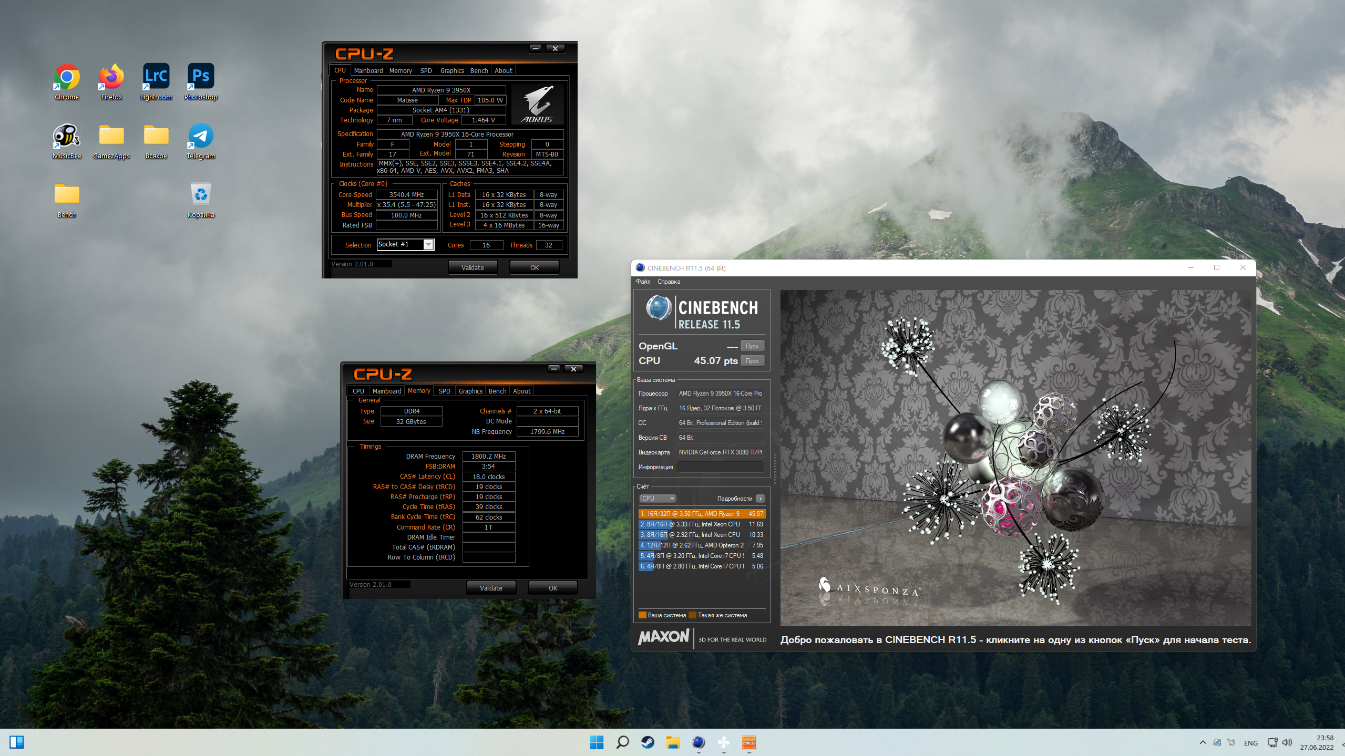Select the Intel Core i7 5.48 ranking row
Viewport: 1345px width, 756px height.
(702, 556)
